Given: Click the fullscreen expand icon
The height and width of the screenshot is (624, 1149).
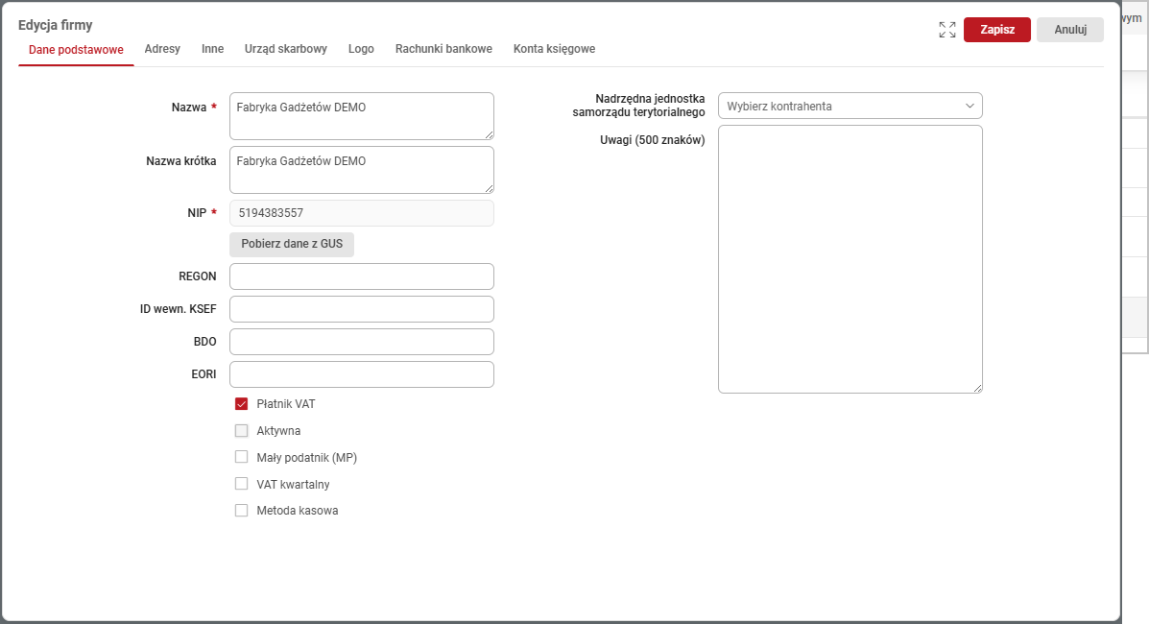Looking at the screenshot, I should (x=947, y=30).
